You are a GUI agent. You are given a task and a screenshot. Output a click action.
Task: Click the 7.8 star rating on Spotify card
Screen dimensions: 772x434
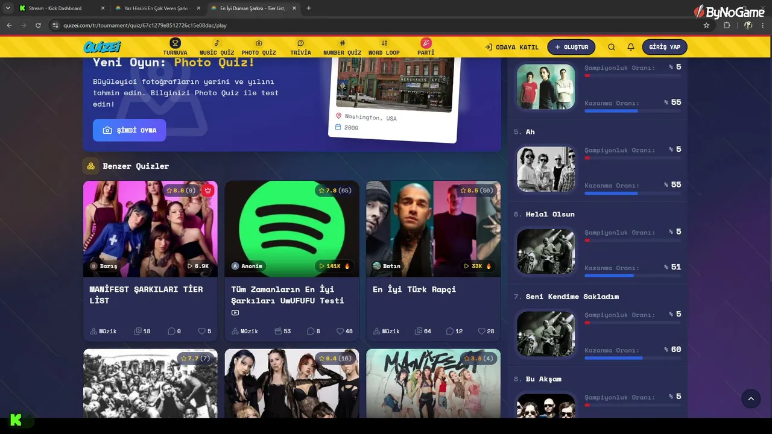(335, 190)
